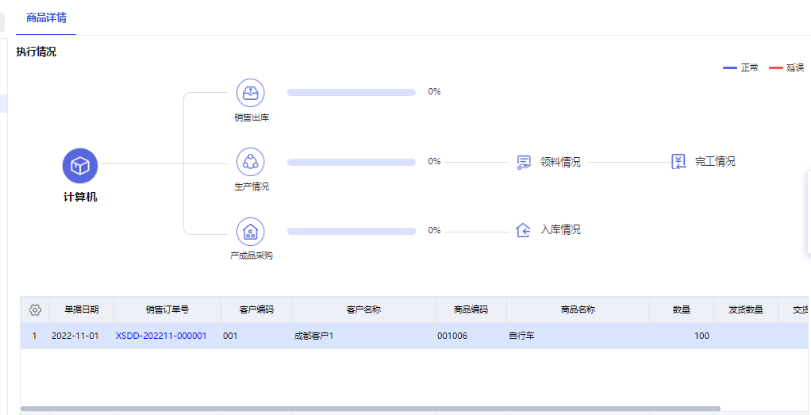Image resolution: width=811 pixels, height=415 pixels.
Task: Click the 销售出库 progress bar
Action: (x=352, y=93)
